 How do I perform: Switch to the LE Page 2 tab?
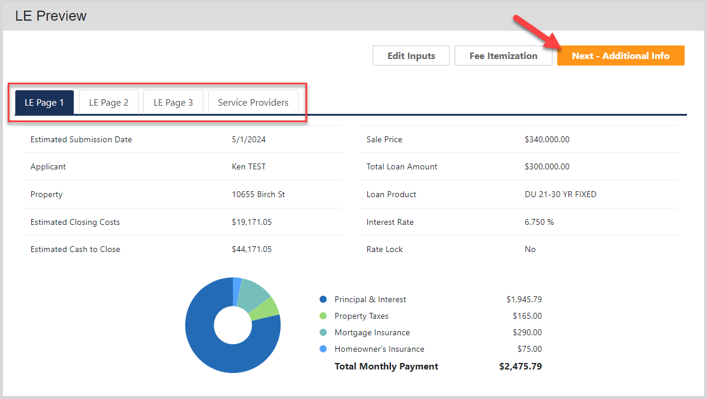click(x=108, y=103)
